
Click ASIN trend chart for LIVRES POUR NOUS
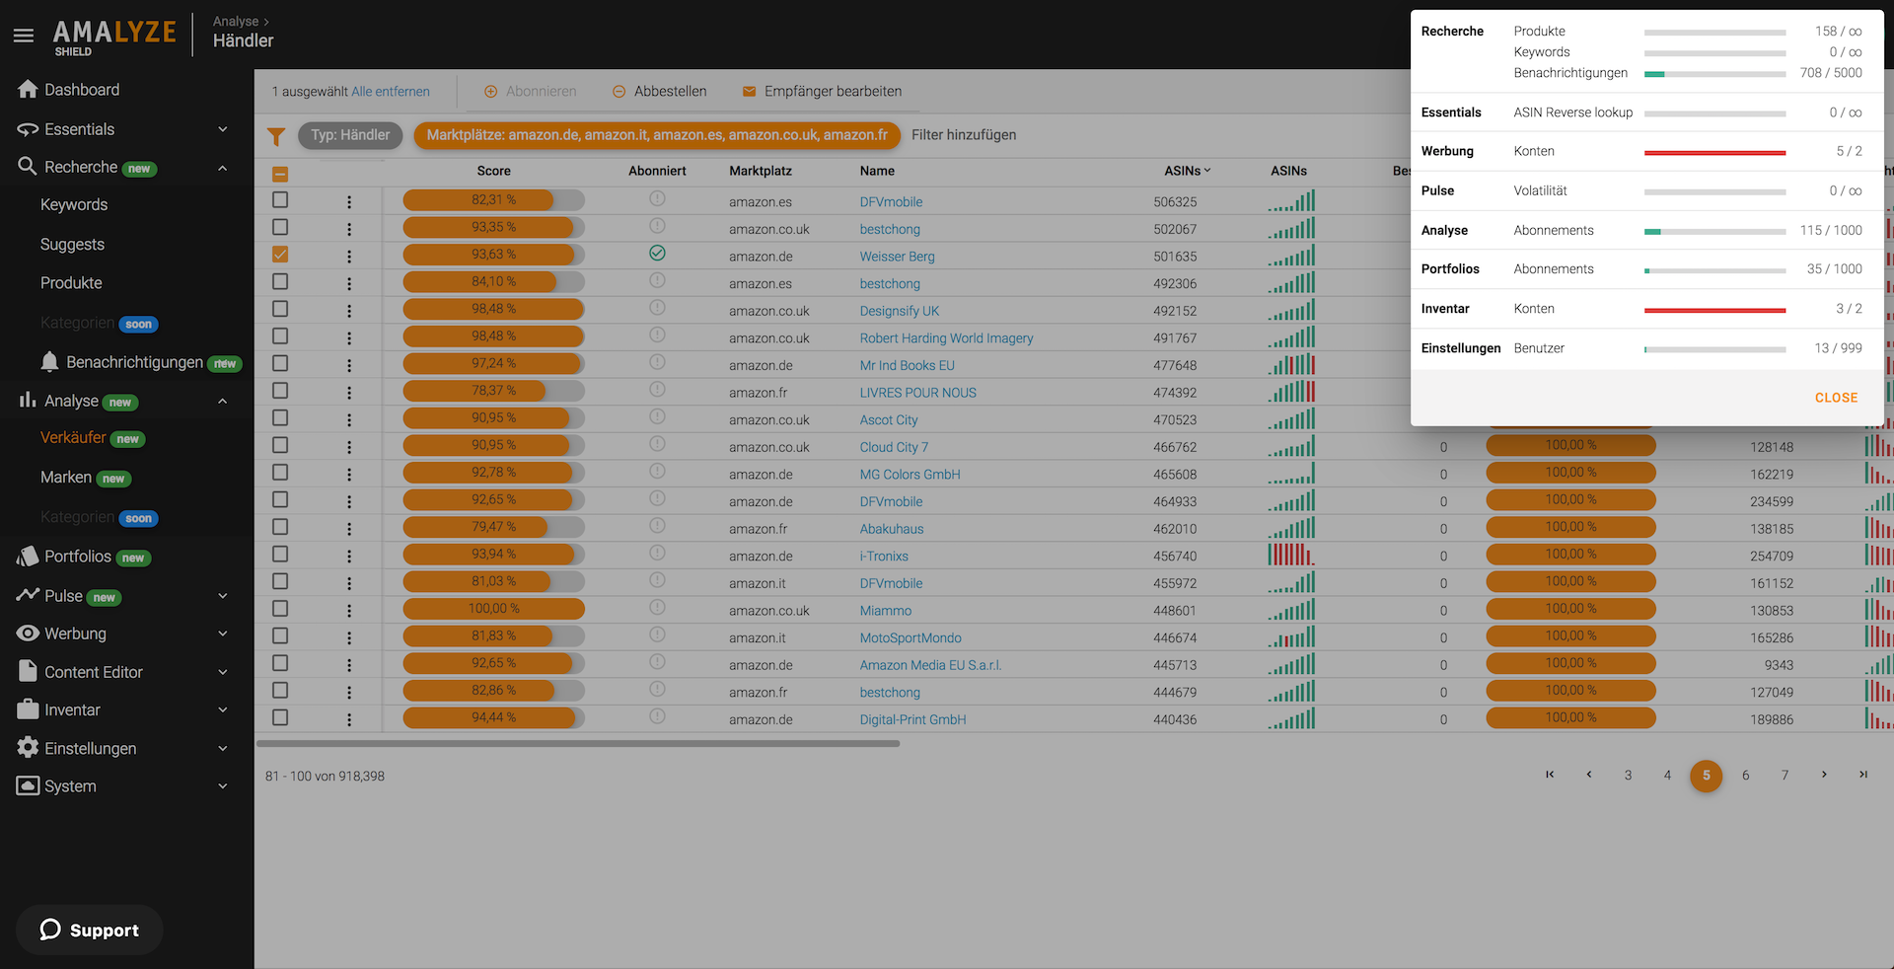click(x=1291, y=391)
